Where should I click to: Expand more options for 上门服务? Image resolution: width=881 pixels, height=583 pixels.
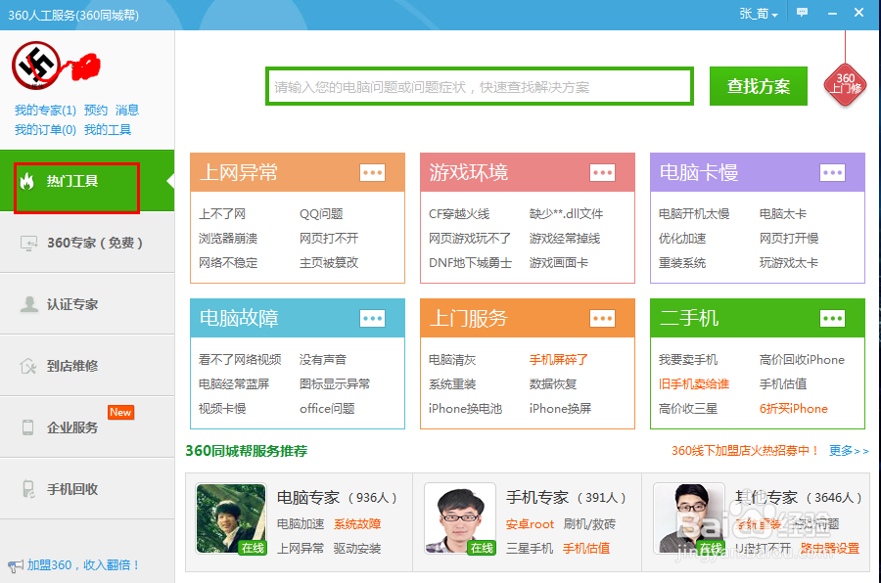coord(602,318)
